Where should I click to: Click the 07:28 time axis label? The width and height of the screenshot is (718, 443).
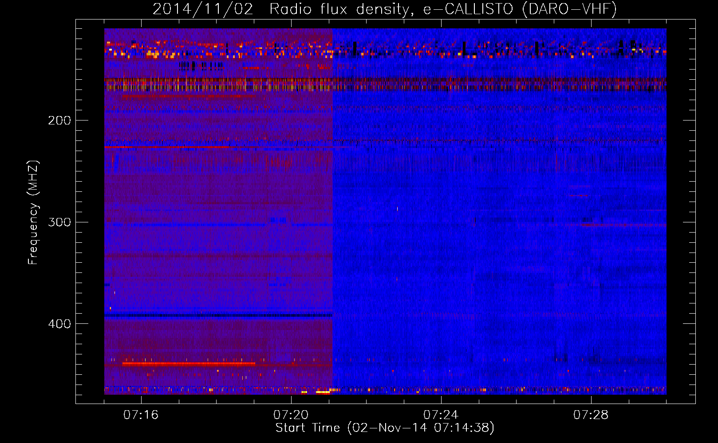[x=591, y=415]
